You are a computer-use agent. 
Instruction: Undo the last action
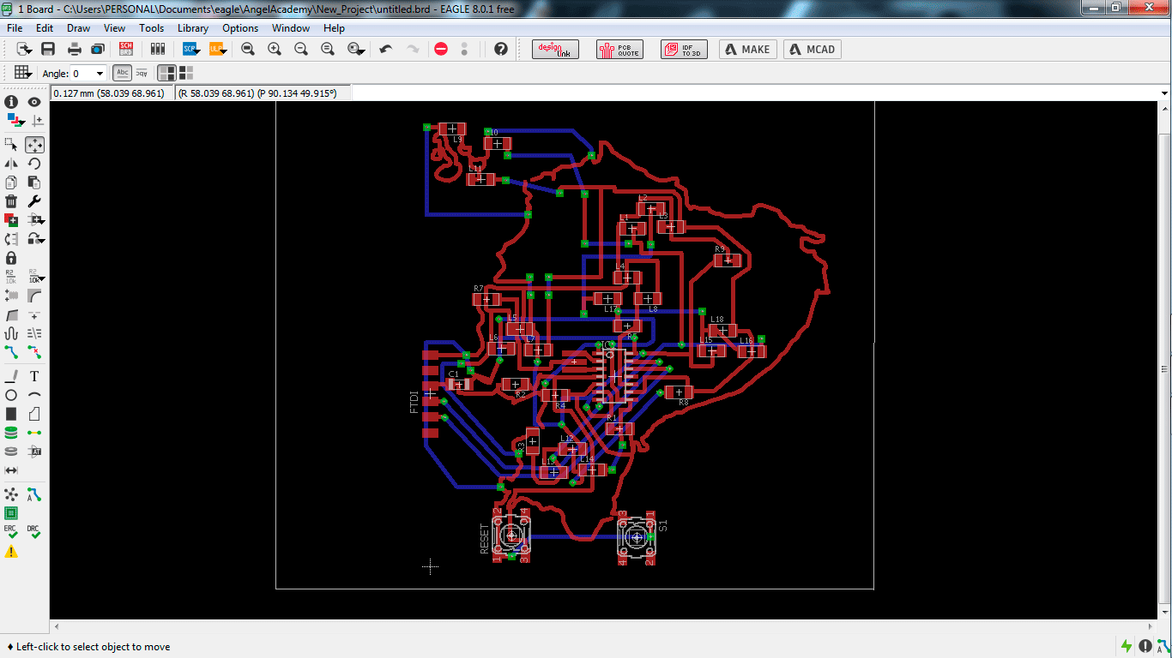click(386, 50)
